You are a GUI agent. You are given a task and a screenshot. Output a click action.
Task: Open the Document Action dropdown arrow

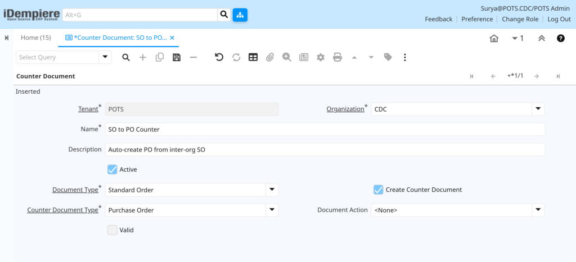click(x=538, y=210)
